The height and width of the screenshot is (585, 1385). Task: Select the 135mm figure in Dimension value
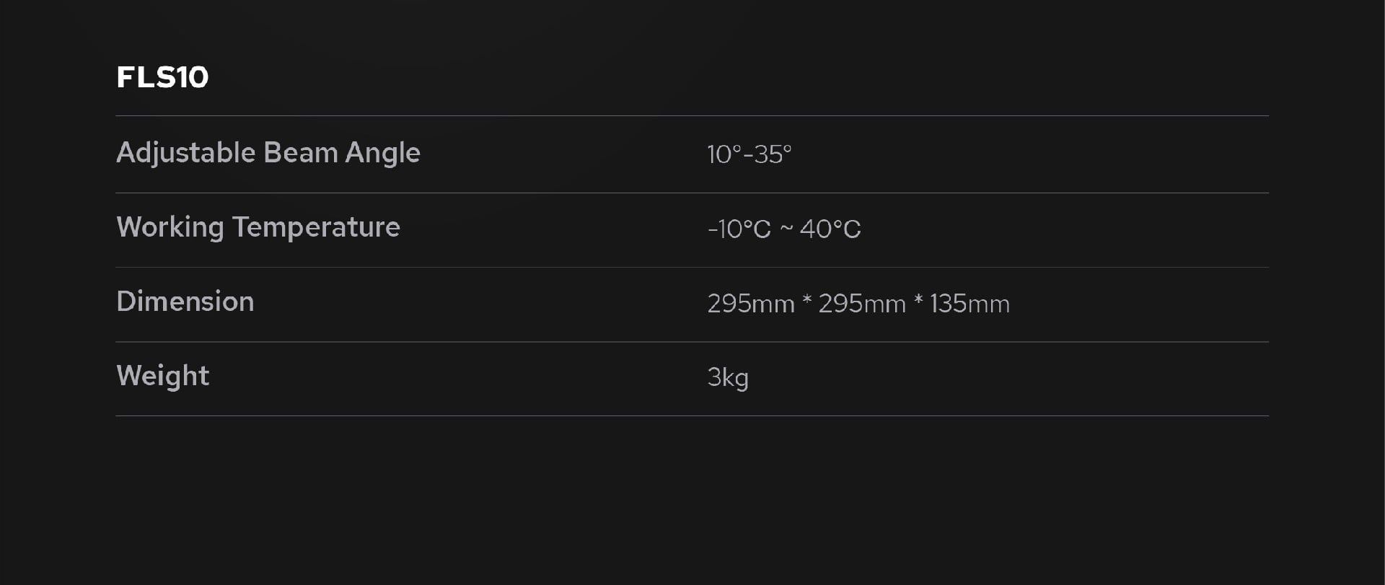969,304
